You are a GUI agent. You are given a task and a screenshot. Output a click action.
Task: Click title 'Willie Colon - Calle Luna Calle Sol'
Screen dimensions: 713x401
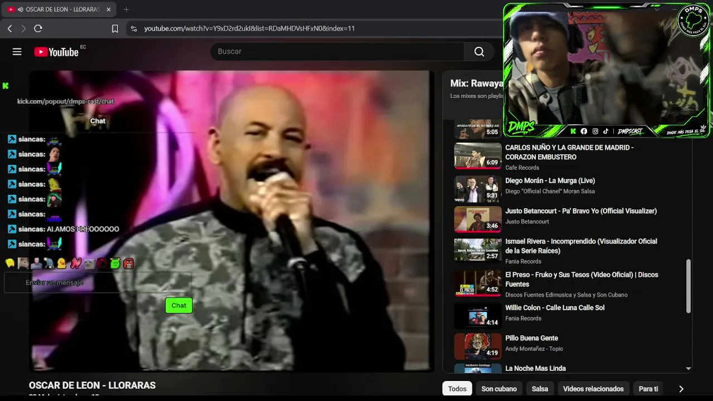pyautogui.click(x=555, y=307)
